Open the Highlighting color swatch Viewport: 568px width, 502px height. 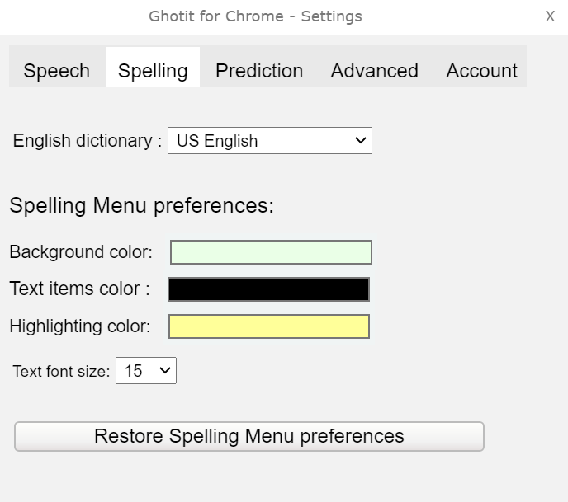269,326
